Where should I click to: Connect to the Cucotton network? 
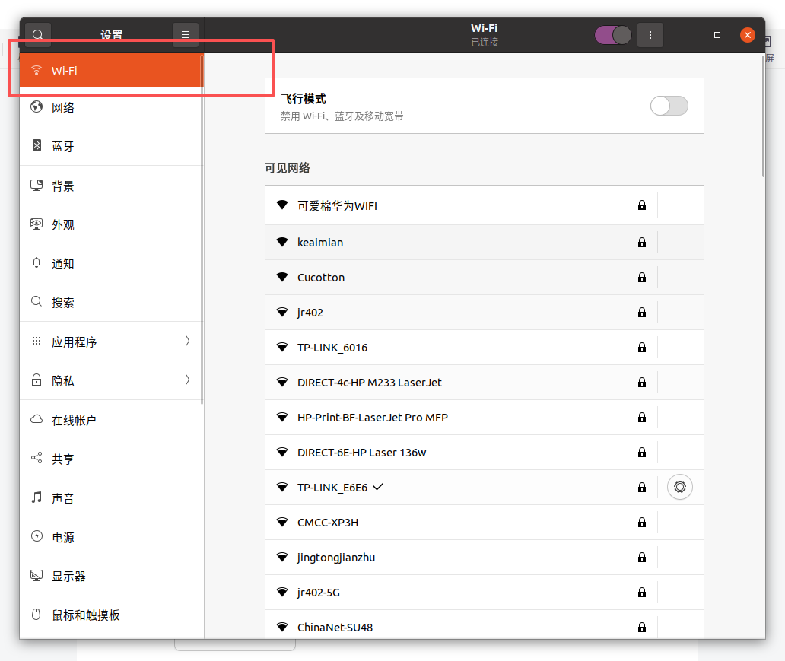point(484,278)
